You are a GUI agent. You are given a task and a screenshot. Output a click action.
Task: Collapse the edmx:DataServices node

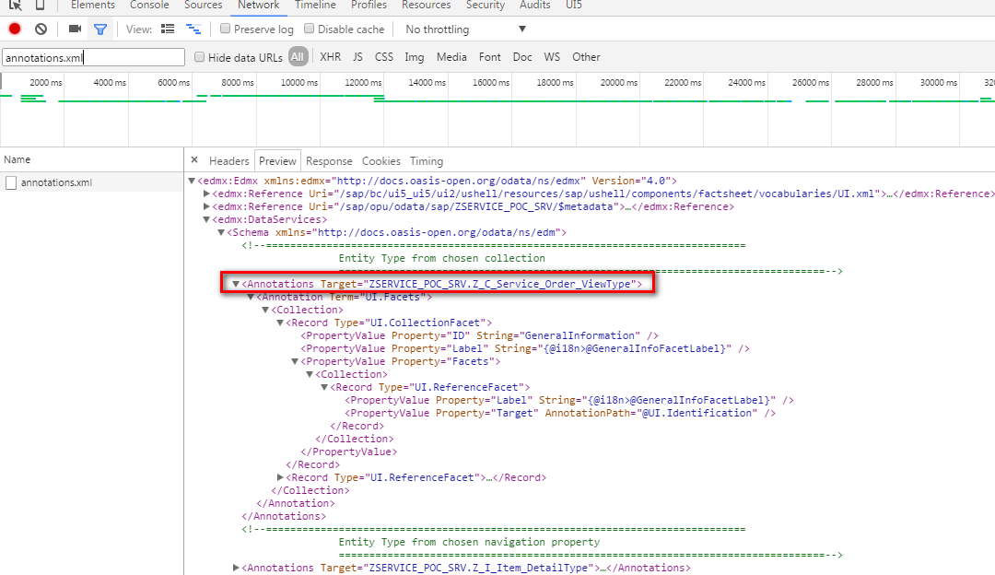[206, 219]
